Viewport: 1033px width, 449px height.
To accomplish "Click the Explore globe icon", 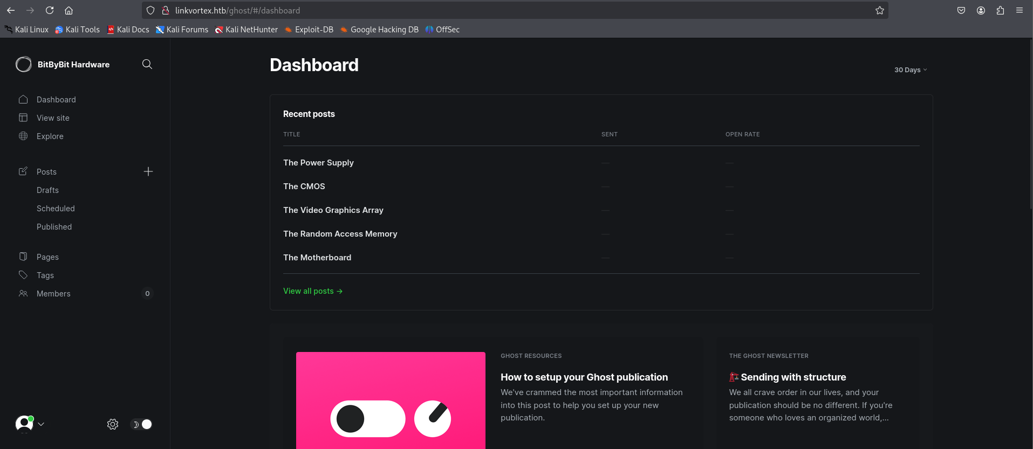I will [x=23, y=136].
